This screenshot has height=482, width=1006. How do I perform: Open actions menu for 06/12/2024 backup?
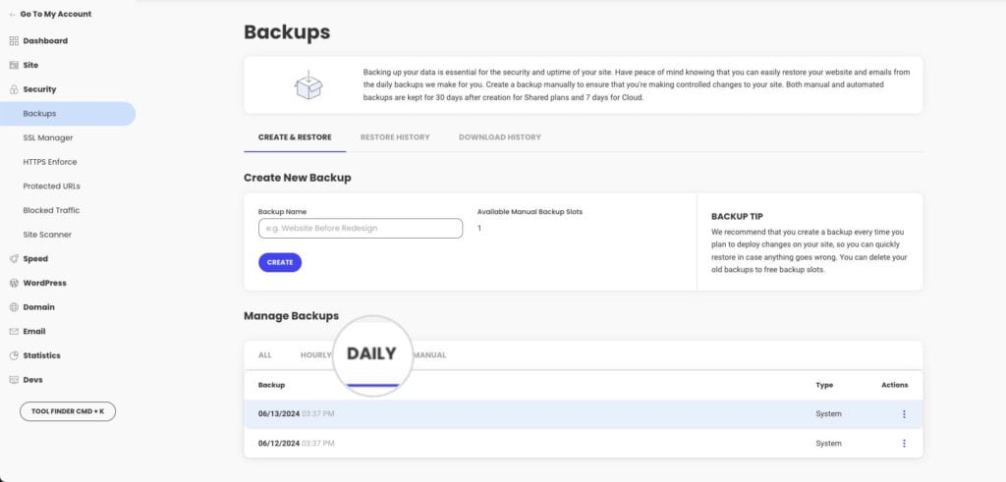tap(904, 444)
